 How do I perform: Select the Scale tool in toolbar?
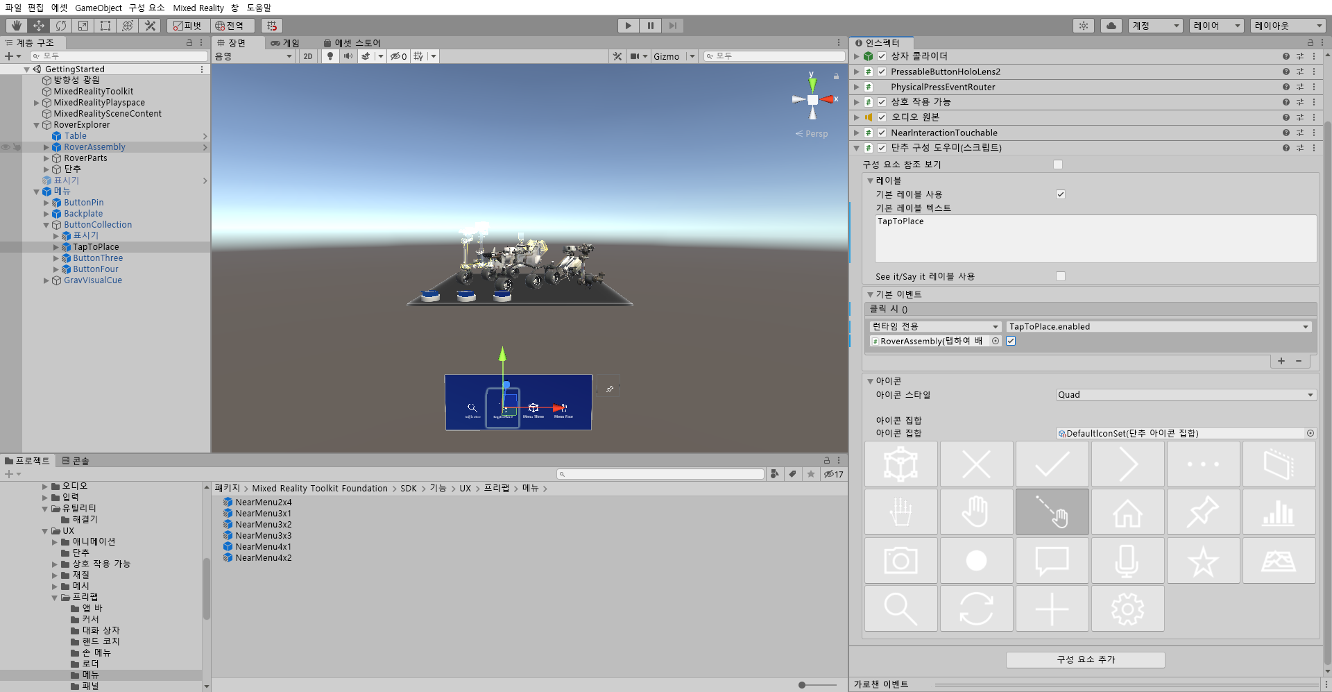[83, 26]
